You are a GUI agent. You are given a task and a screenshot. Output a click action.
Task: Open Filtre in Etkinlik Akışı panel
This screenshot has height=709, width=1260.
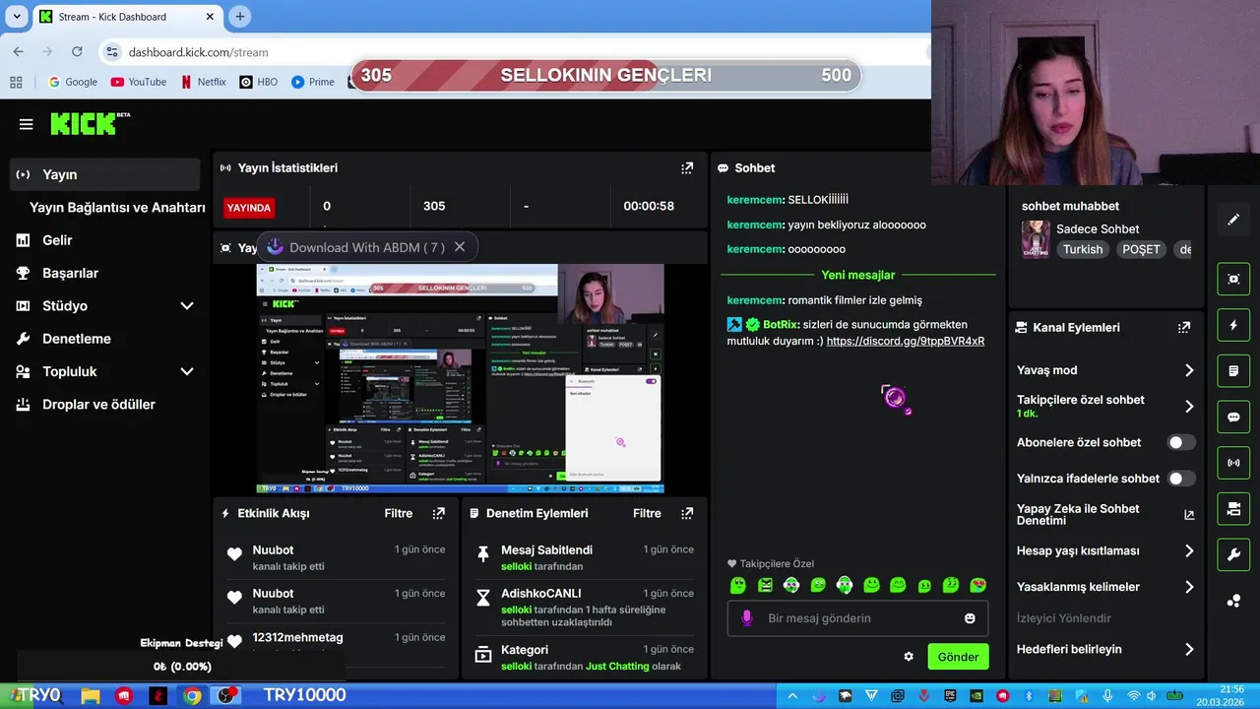[x=399, y=513]
